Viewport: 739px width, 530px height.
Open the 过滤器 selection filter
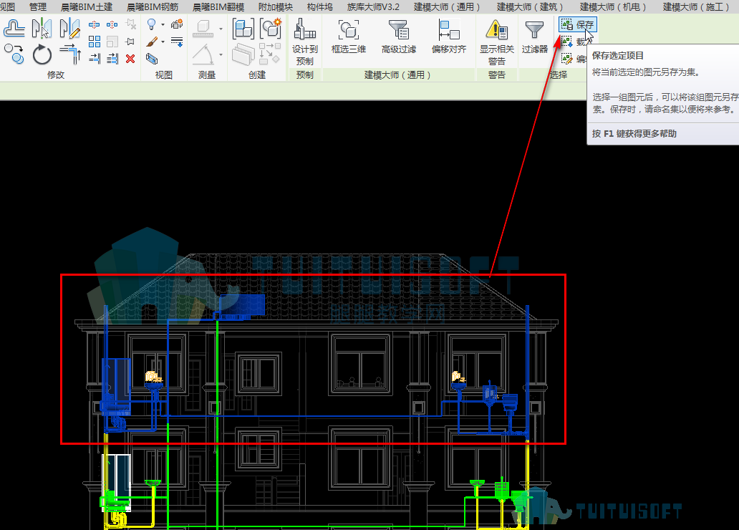pos(534,37)
